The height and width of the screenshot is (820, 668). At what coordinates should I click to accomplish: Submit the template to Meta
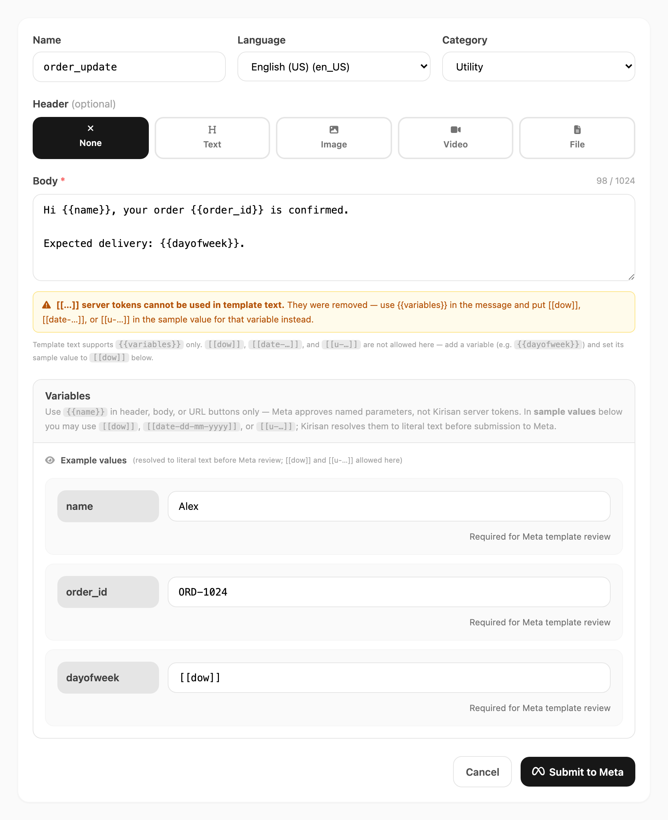(x=578, y=771)
